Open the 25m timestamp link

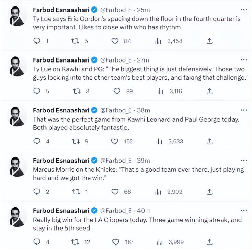click(x=143, y=10)
